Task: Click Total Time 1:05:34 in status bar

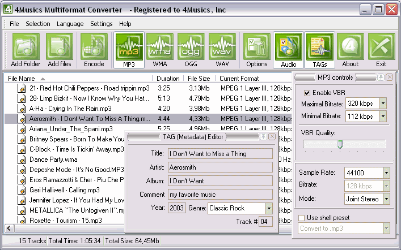Action: coord(75,241)
